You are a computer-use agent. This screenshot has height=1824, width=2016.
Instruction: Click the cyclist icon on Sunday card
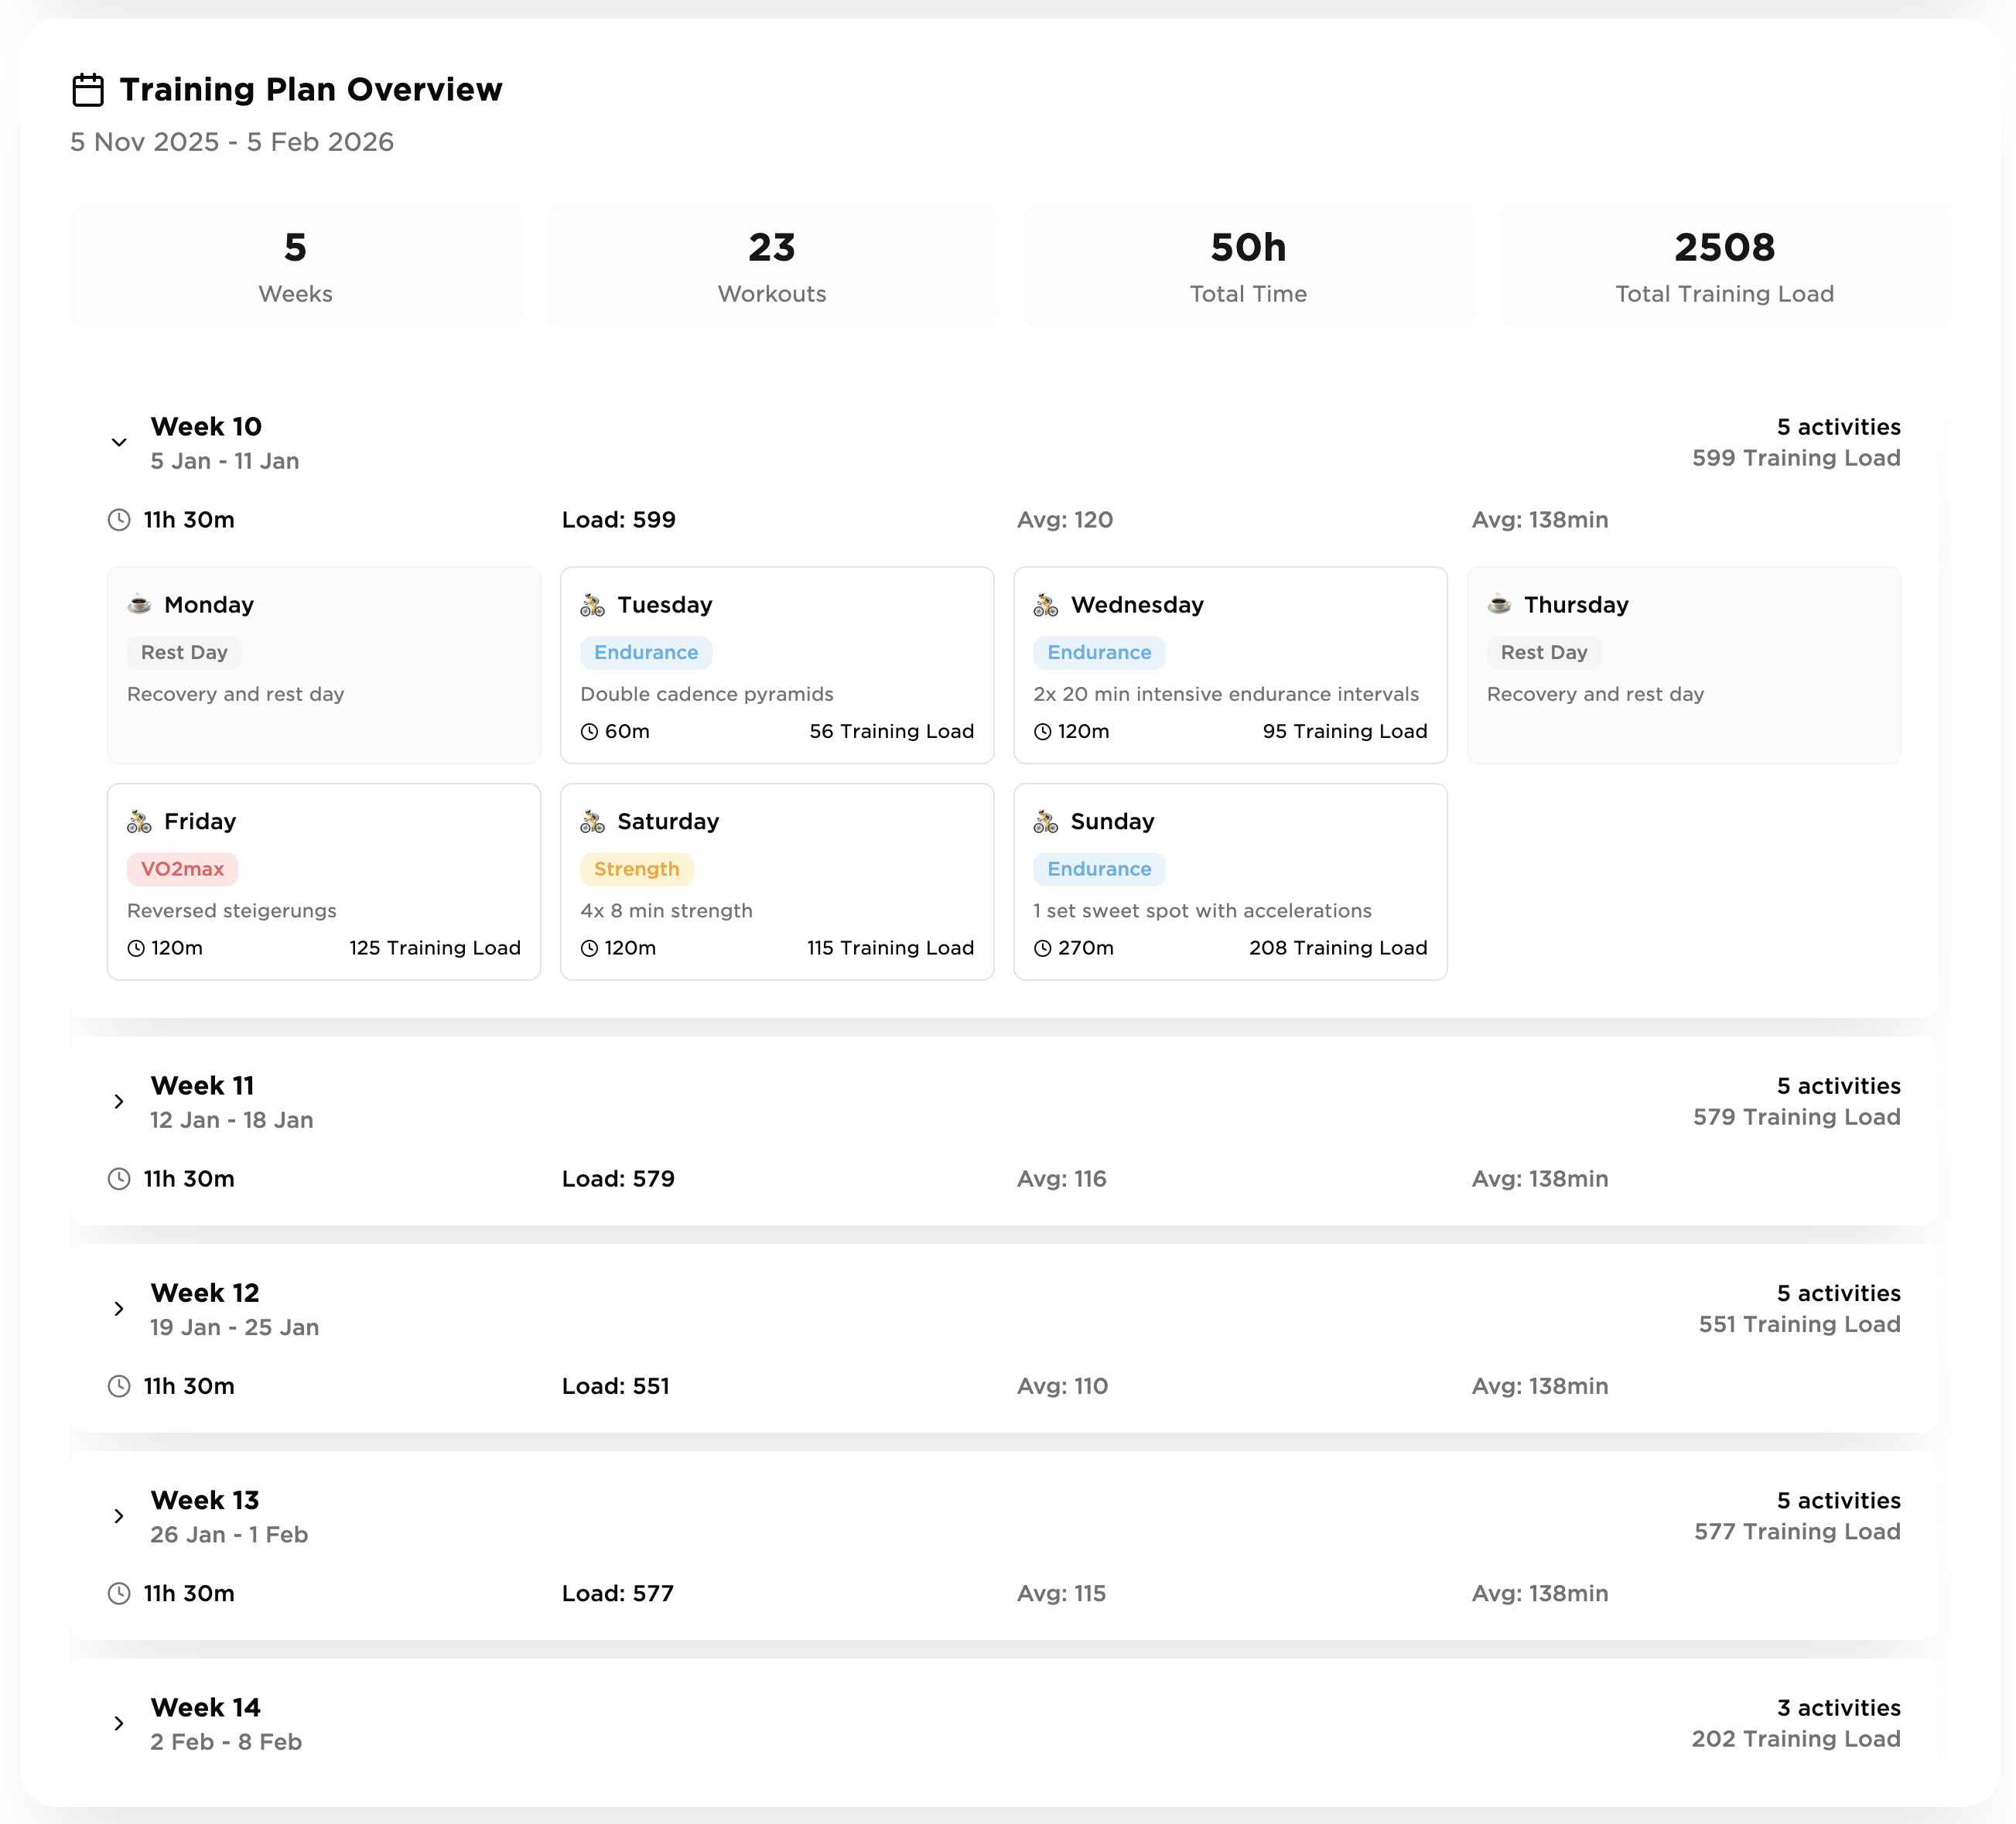click(x=1046, y=822)
